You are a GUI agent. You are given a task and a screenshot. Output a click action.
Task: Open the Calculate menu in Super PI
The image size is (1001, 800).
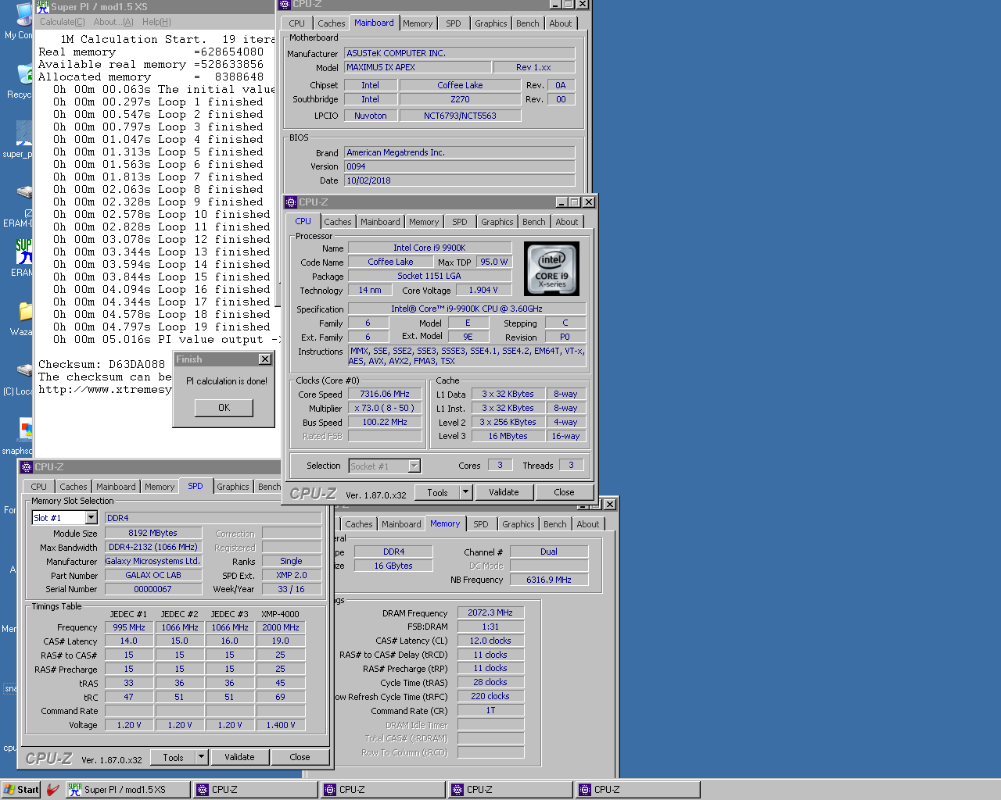click(63, 22)
